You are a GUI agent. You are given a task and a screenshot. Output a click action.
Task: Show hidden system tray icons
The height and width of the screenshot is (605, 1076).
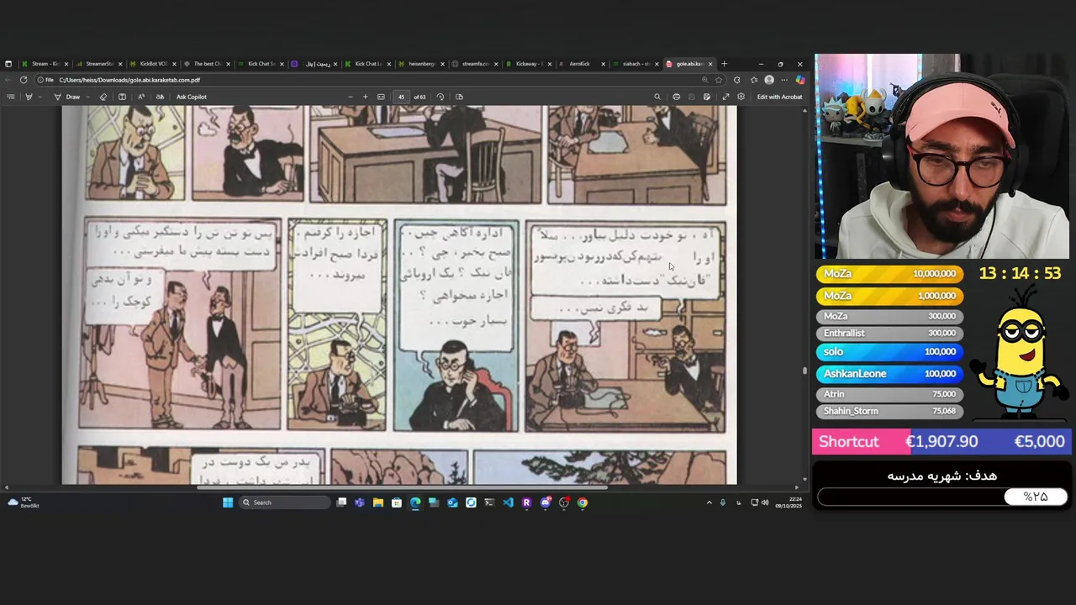coord(709,502)
